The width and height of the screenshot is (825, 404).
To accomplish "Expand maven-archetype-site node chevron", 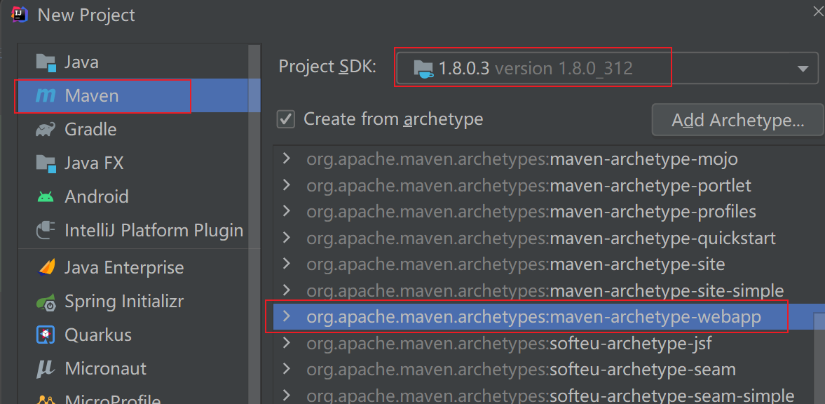I will 286,264.
